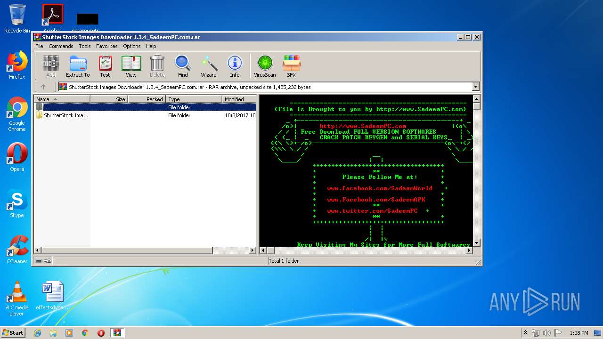The height and width of the screenshot is (339, 603).
Task: Sort by Name column header
Action: pos(62,99)
